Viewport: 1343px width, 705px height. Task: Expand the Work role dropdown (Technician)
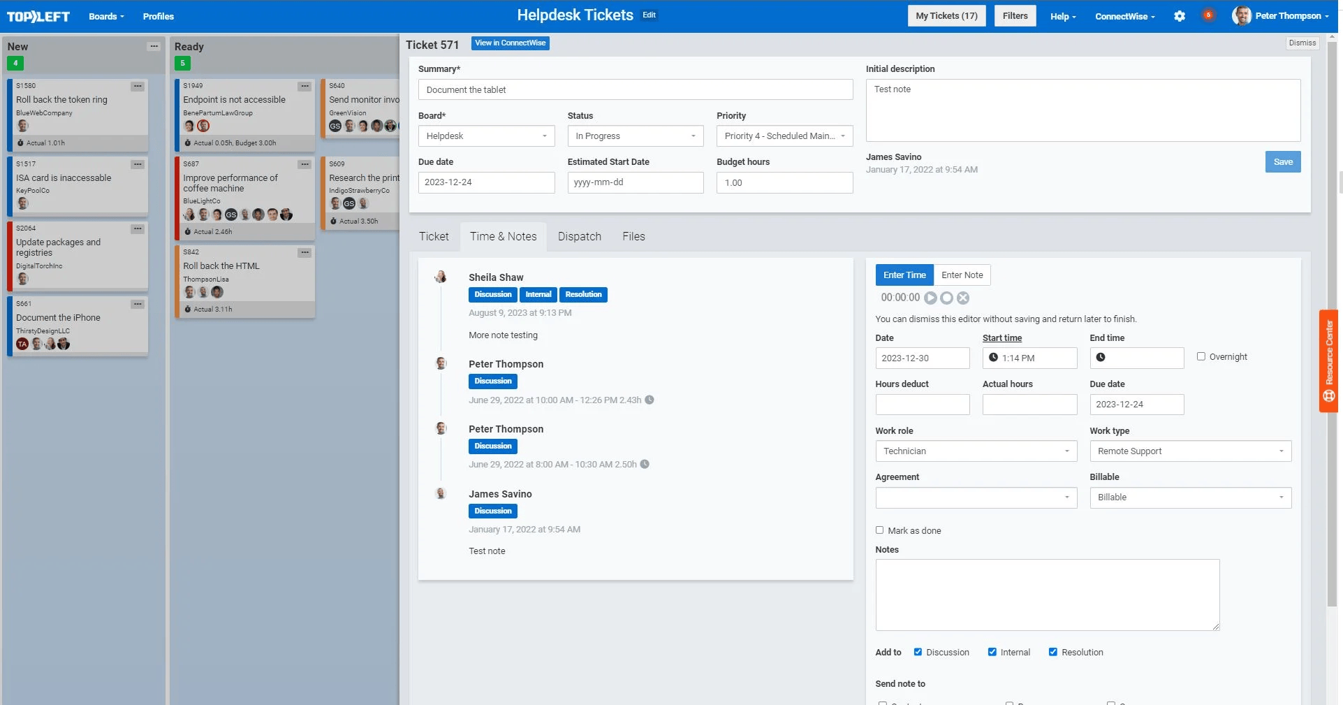(976, 451)
